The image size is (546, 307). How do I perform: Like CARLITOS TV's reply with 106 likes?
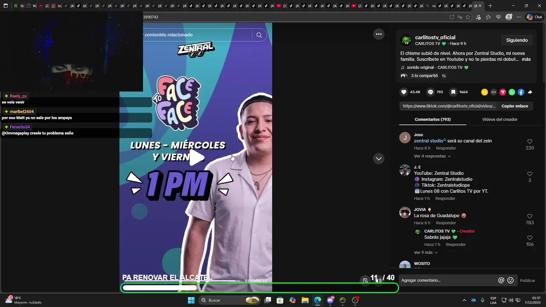(x=530, y=238)
